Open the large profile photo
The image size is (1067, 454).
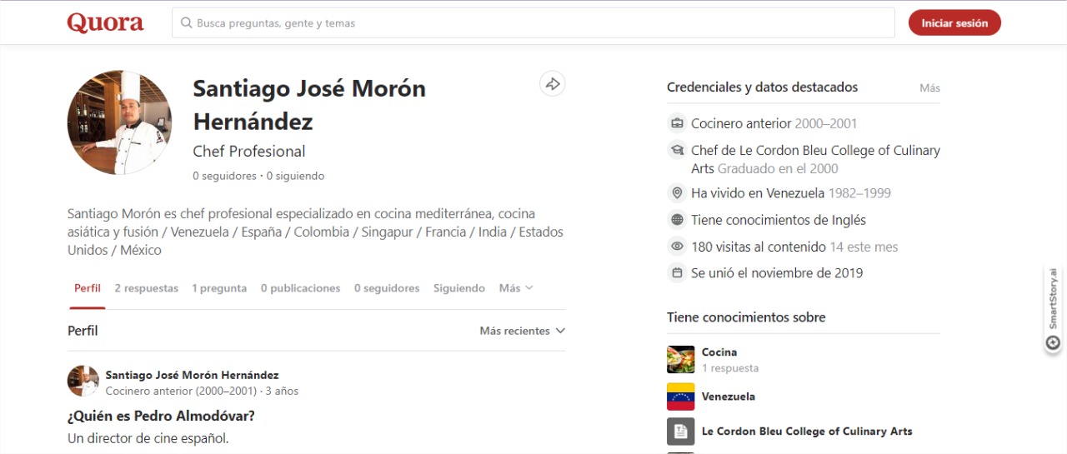click(119, 122)
